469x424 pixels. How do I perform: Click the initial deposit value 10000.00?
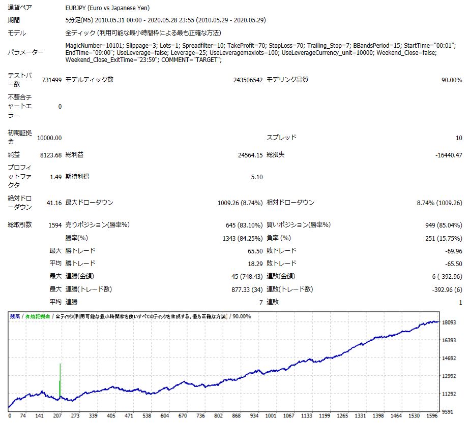pos(49,138)
